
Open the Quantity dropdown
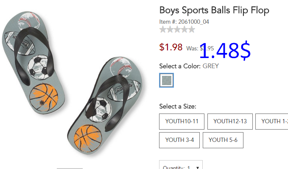click(181, 165)
